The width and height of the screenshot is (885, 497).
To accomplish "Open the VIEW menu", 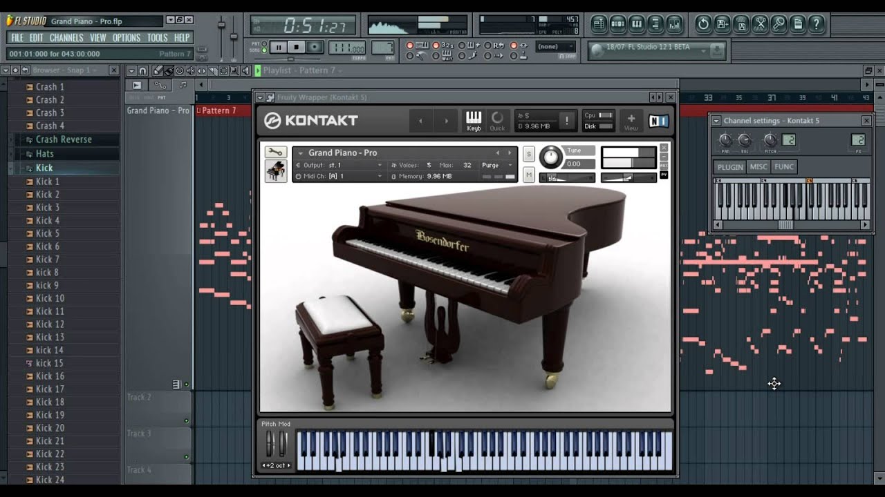I will pyautogui.click(x=98, y=38).
